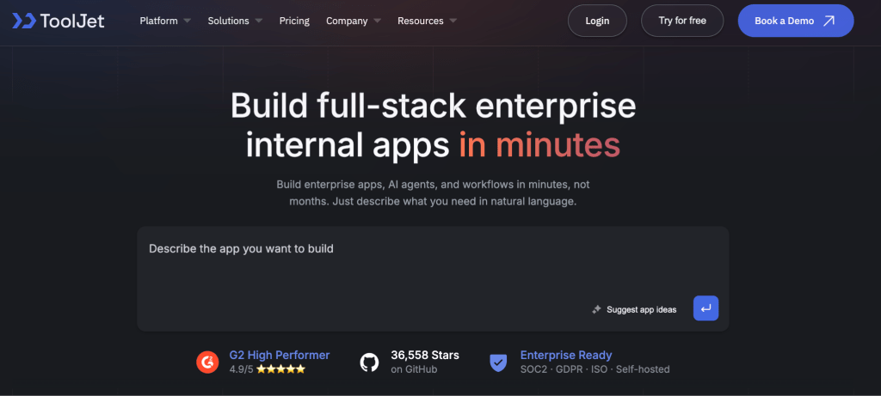
Task: Click the ToolJet logo
Action: pos(59,21)
